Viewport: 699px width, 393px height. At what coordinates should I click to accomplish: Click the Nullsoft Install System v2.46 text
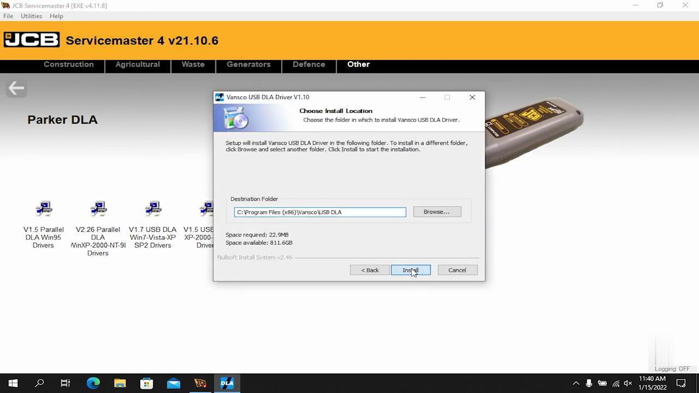point(255,257)
